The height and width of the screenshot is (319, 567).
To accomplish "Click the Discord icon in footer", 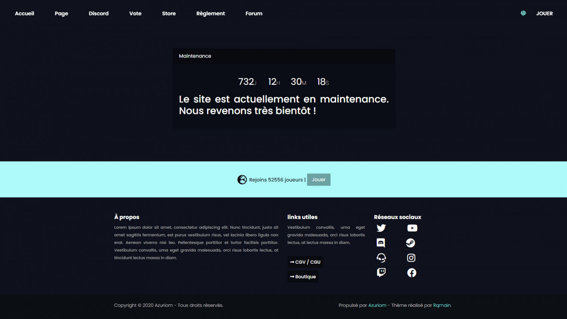I will 381,243.
